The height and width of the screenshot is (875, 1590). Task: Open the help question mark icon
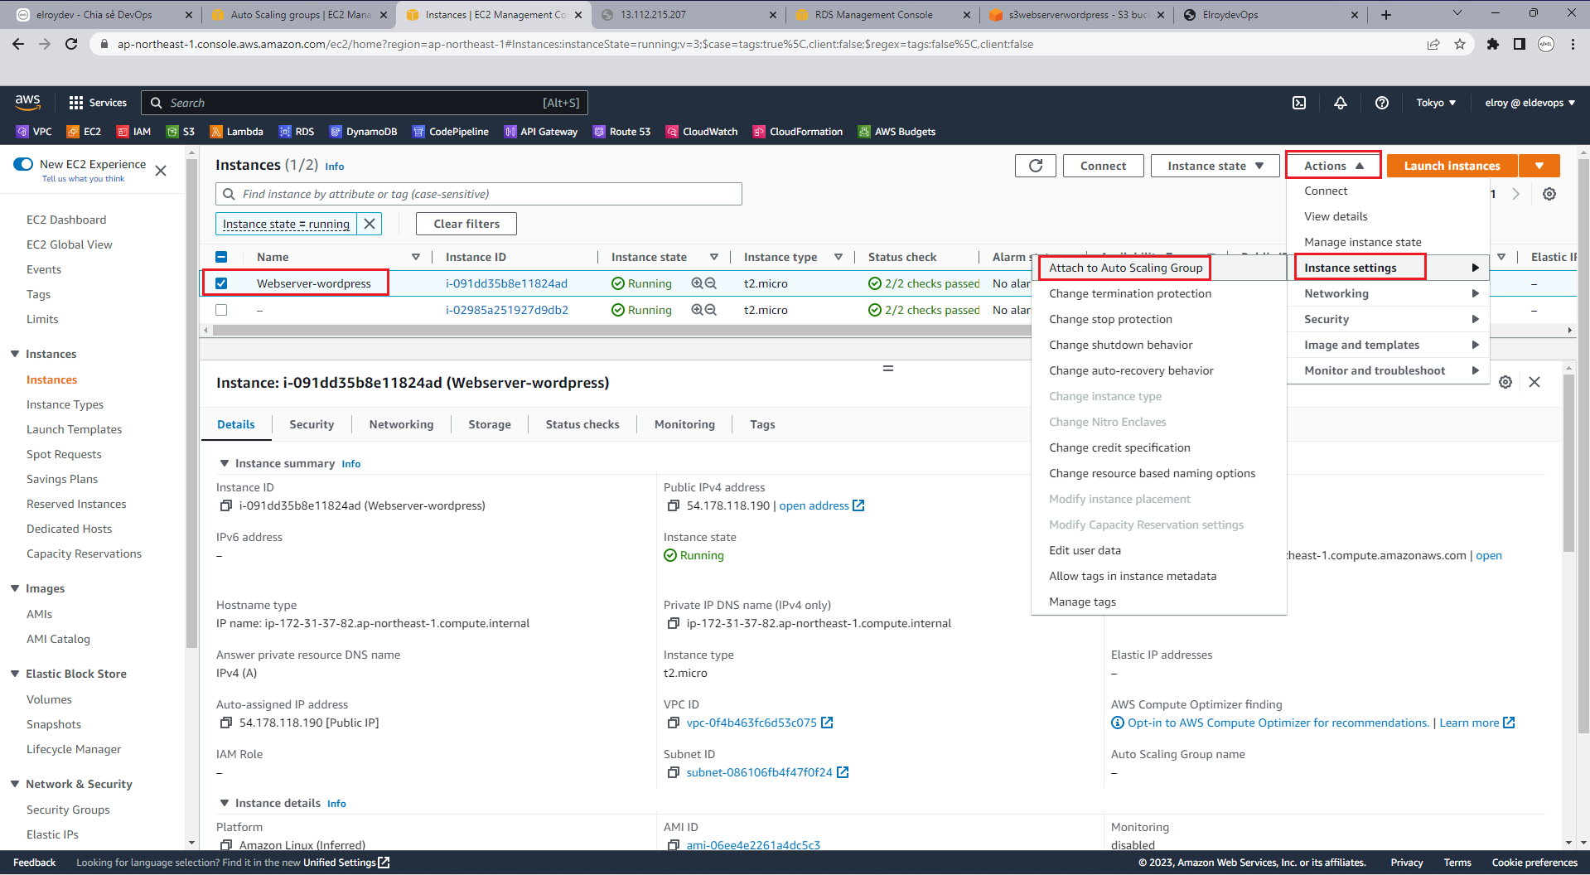(x=1382, y=103)
